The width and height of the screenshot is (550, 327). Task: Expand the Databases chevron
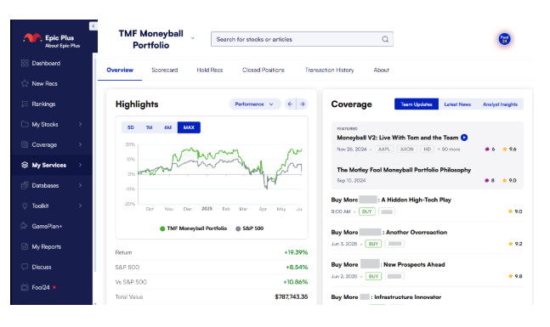[80, 185]
